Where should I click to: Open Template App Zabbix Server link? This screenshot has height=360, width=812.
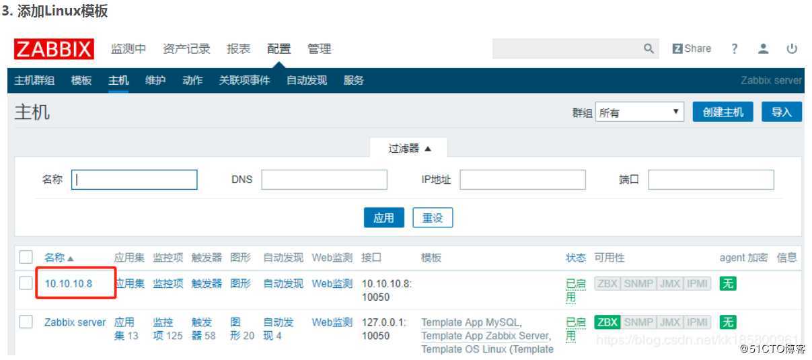point(486,336)
